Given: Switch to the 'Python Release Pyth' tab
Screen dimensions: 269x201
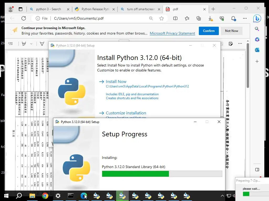Looking at the screenshot, I should pos(95,9).
